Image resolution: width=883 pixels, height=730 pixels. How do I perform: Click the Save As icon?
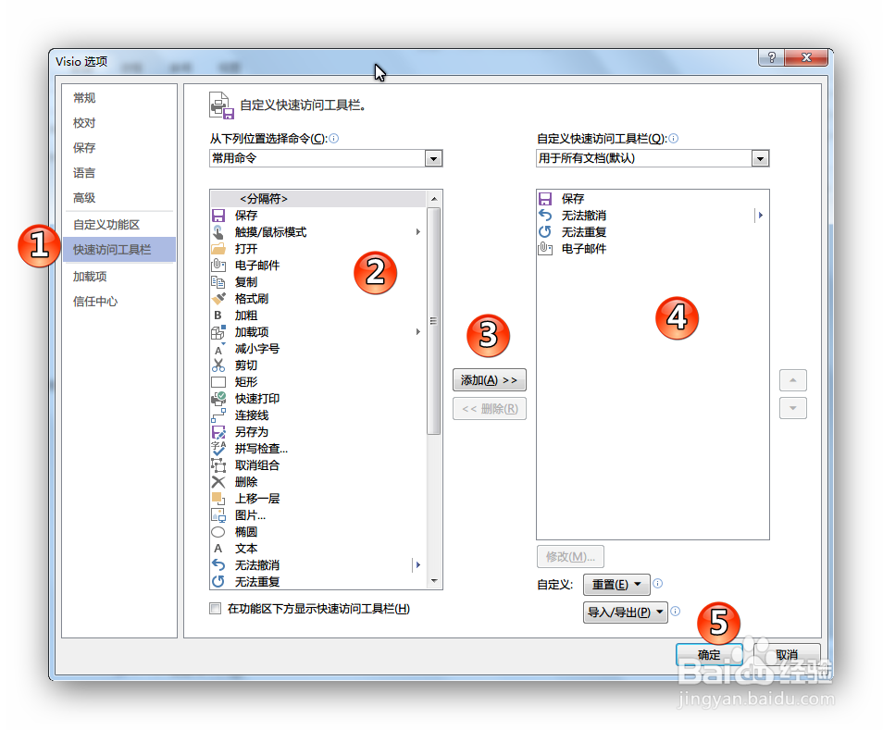(218, 432)
